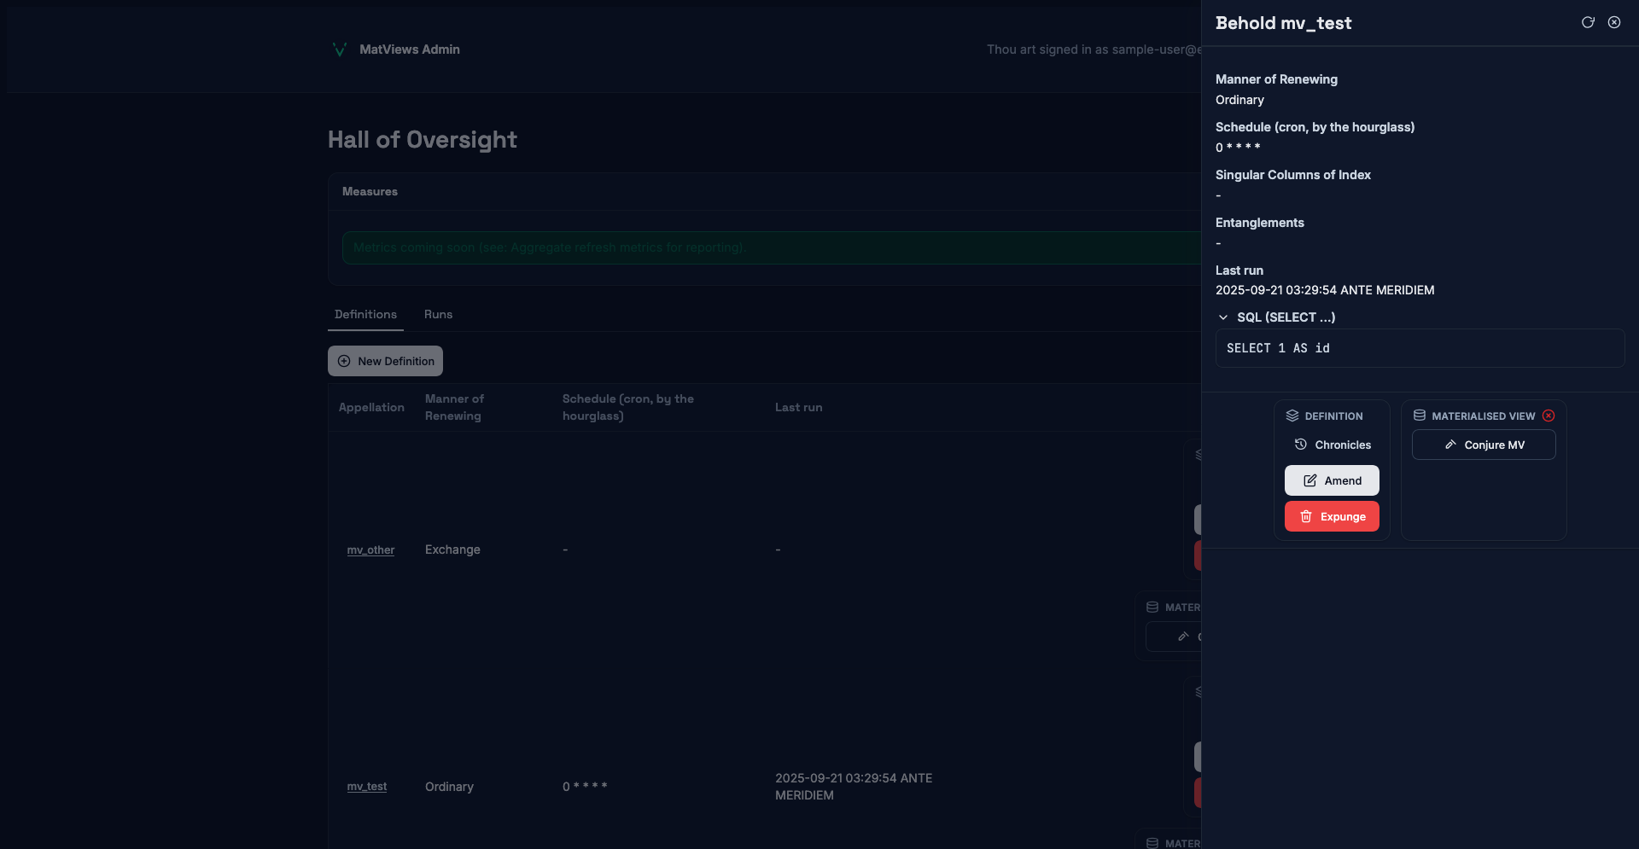Hit the Conjure MV button
Screen dimensions: 1639x849
coord(1483,445)
